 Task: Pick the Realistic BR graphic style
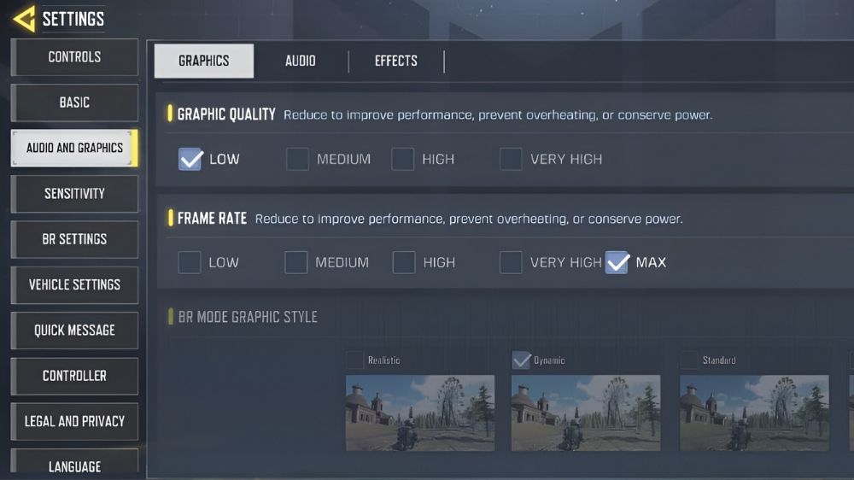tap(355, 360)
